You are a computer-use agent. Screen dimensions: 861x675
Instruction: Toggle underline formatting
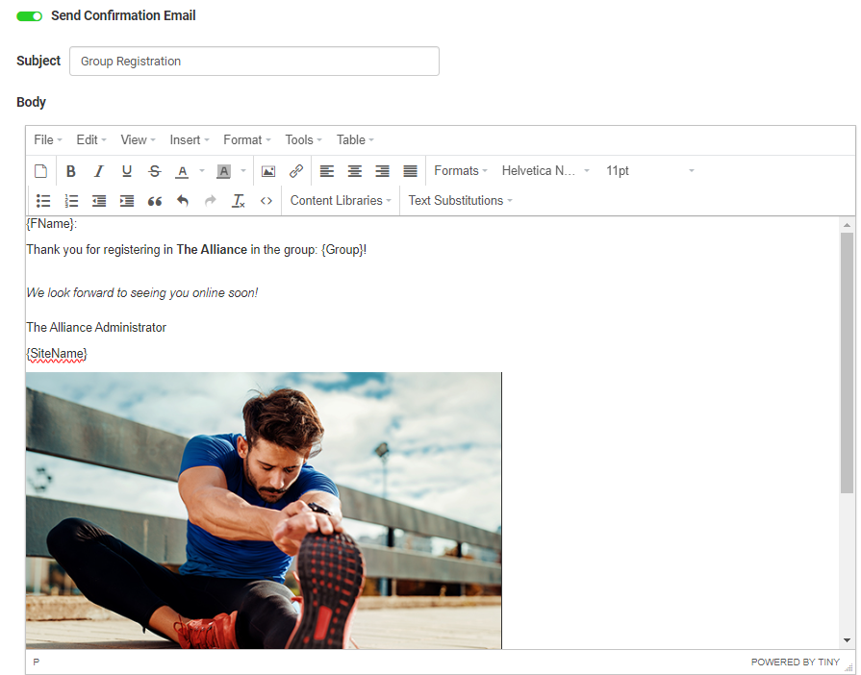tap(126, 171)
